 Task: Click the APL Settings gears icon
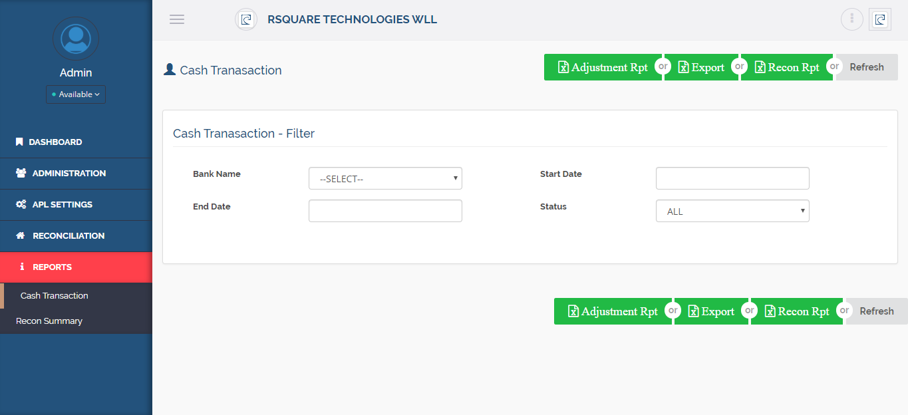coord(21,204)
